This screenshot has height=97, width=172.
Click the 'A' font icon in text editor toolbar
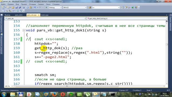point(13,11)
